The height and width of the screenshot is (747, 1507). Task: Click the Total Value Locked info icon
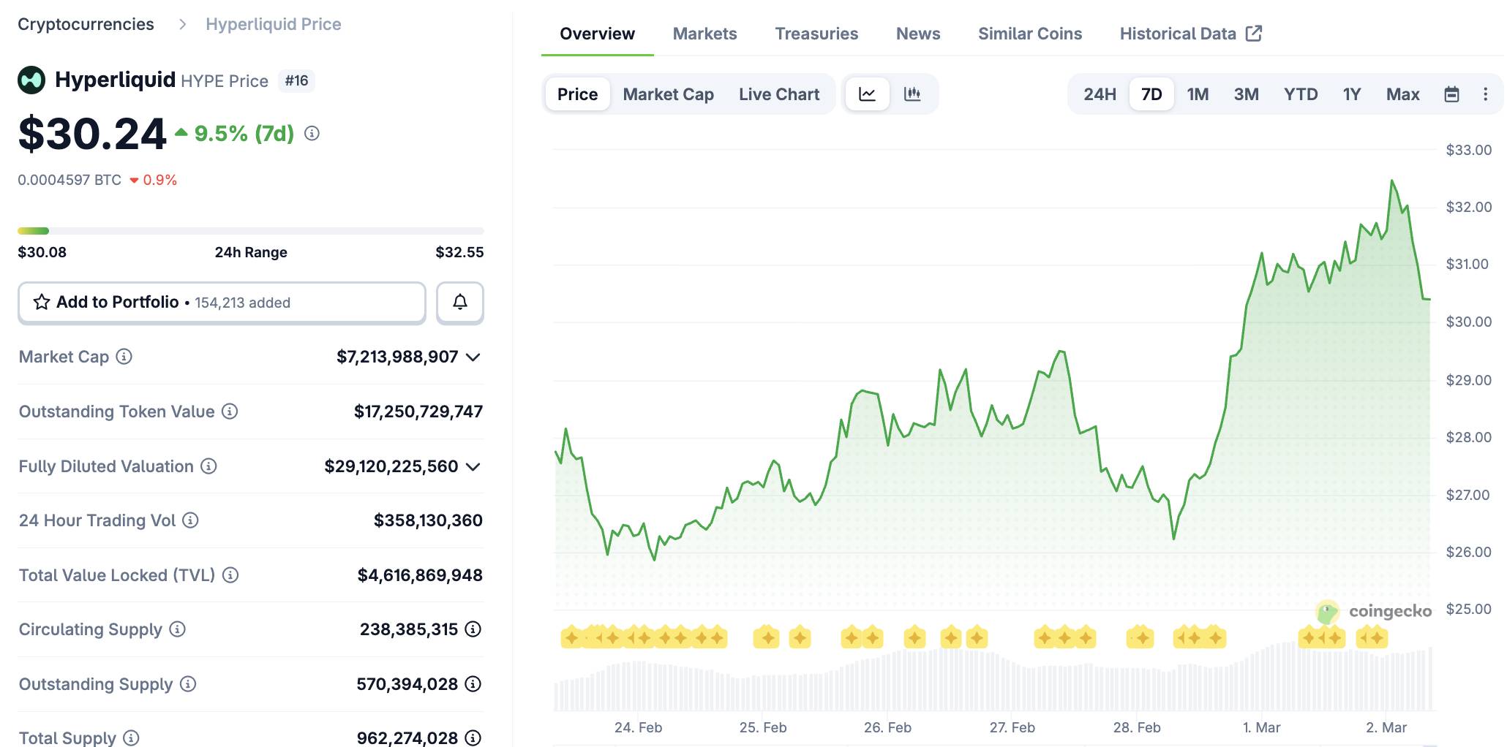click(230, 575)
